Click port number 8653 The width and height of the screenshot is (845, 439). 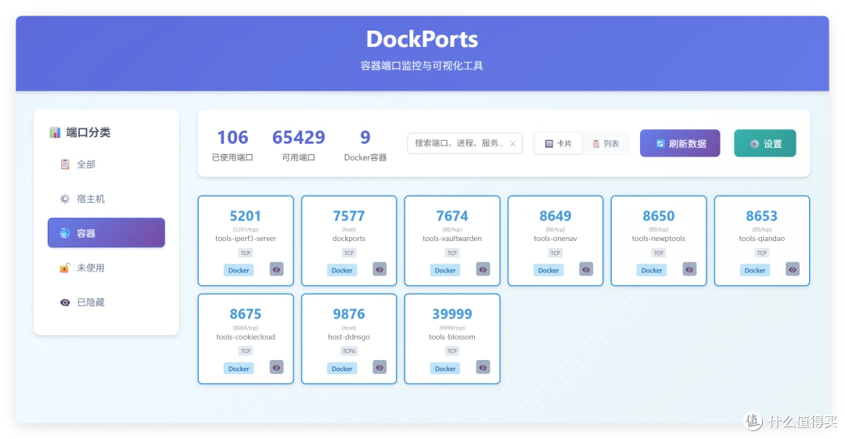(761, 216)
